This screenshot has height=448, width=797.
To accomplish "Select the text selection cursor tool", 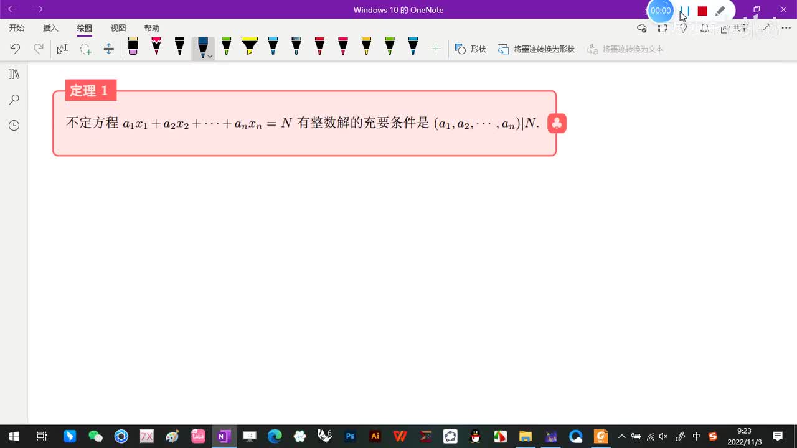I will point(62,49).
